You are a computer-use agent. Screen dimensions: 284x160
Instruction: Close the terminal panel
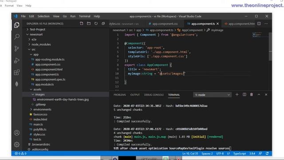tap(266, 95)
